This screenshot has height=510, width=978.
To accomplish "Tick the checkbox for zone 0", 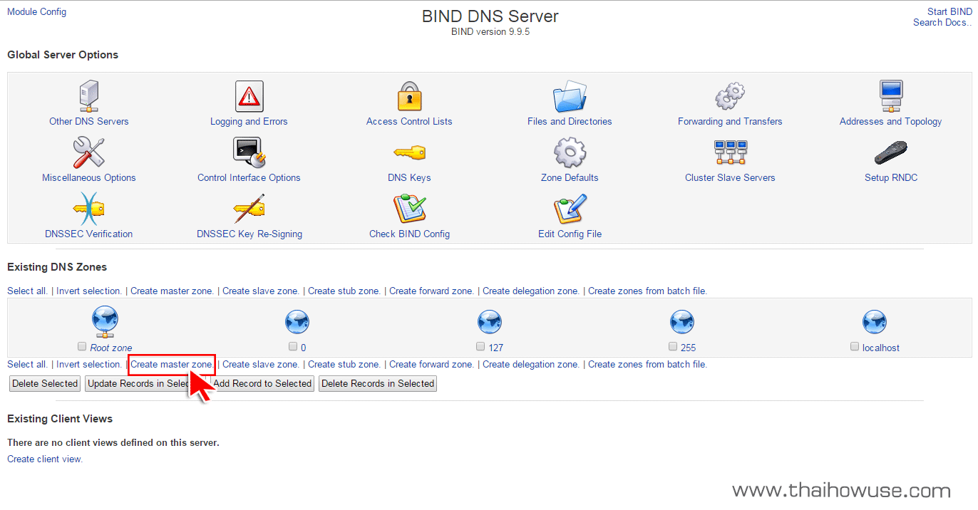I will click(293, 347).
